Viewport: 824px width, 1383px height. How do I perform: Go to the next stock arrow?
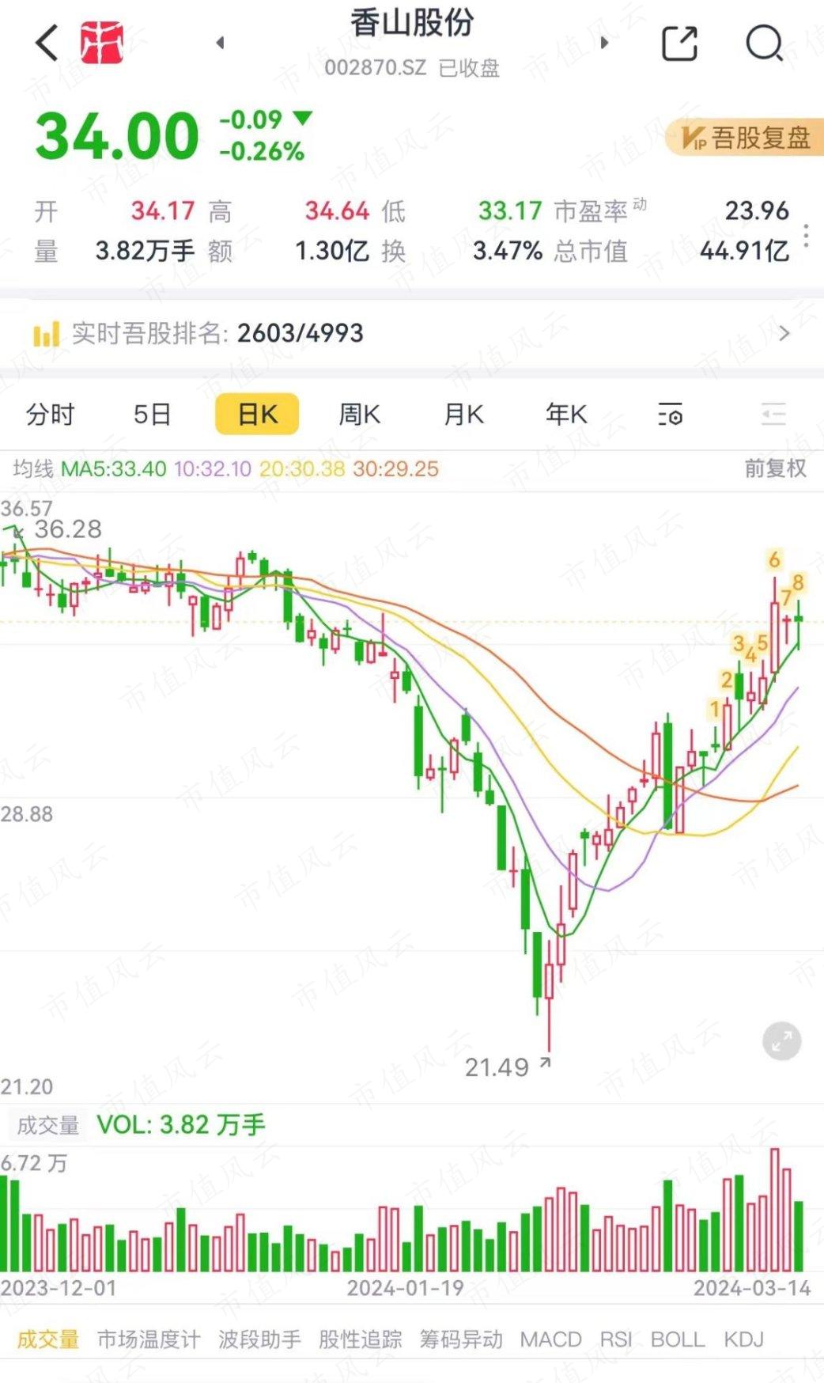click(x=605, y=43)
